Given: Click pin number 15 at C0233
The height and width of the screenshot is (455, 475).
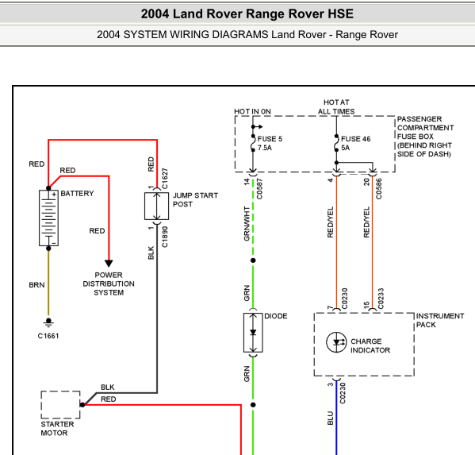Looking at the screenshot, I should point(366,305).
